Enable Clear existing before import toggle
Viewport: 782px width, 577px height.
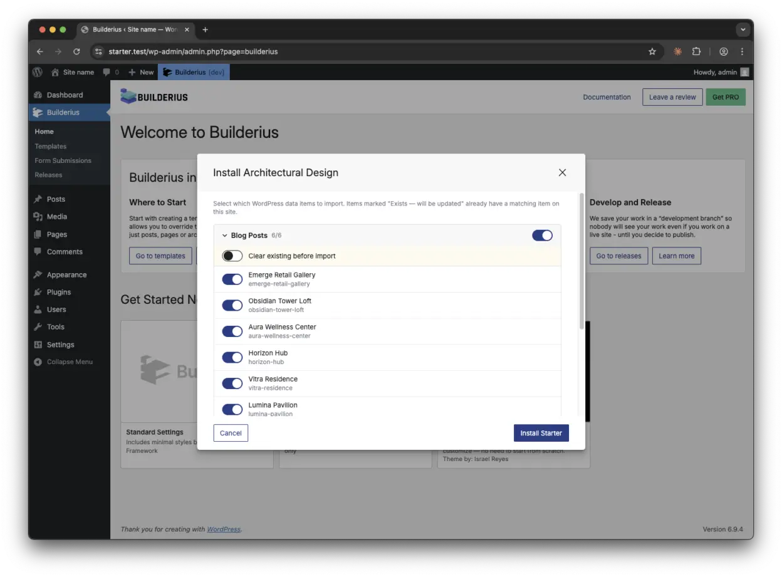click(232, 256)
